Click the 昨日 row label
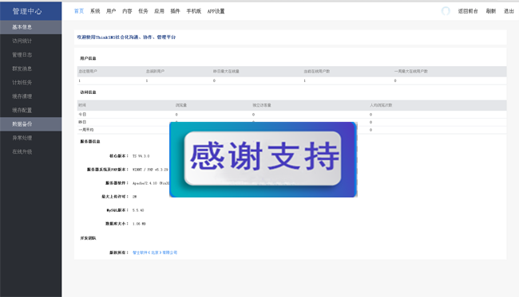Viewport: 519px width, 297px height. pyautogui.click(x=82, y=122)
